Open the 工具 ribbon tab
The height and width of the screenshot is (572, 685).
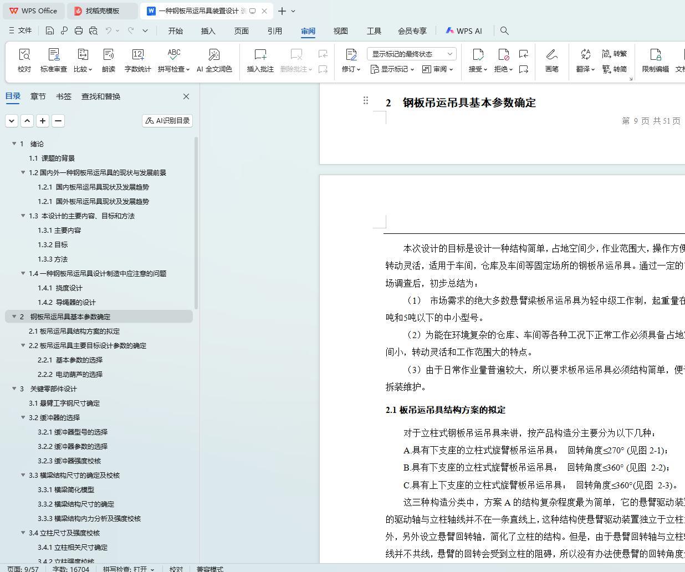pos(374,31)
